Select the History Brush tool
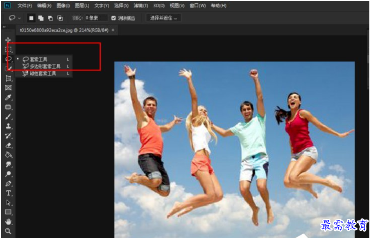 point(8,136)
